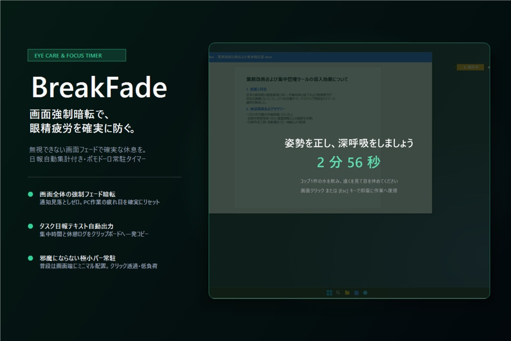Click '普段は画面端にミニマル配置' description line

tap(98, 266)
